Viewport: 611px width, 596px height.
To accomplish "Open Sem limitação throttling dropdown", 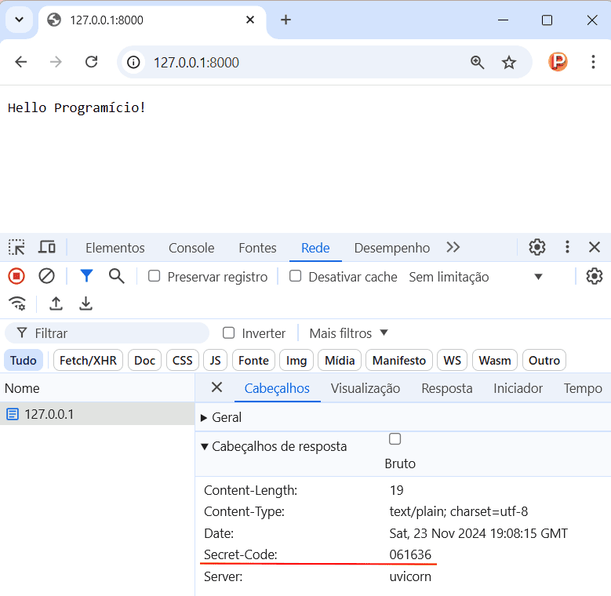I will [x=475, y=277].
